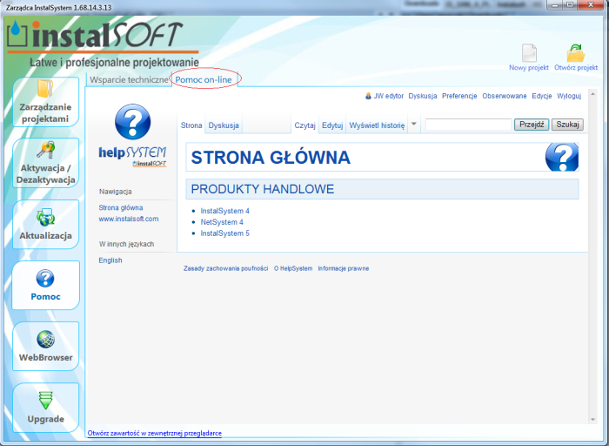Open the top Dyskusja user link
The width and height of the screenshot is (609, 446).
423,96
